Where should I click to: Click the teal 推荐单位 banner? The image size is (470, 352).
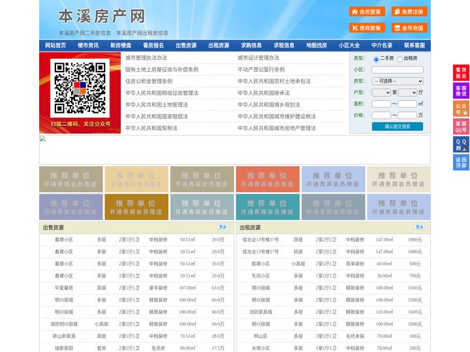(x=268, y=207)
